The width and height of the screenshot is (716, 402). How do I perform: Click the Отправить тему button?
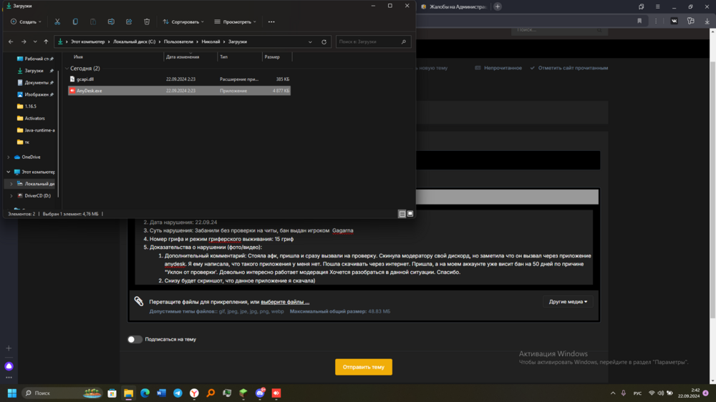[x=364, y=367]
